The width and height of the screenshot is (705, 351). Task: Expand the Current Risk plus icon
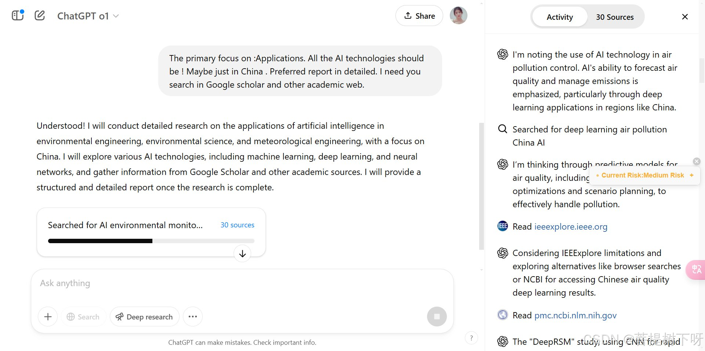691,175
